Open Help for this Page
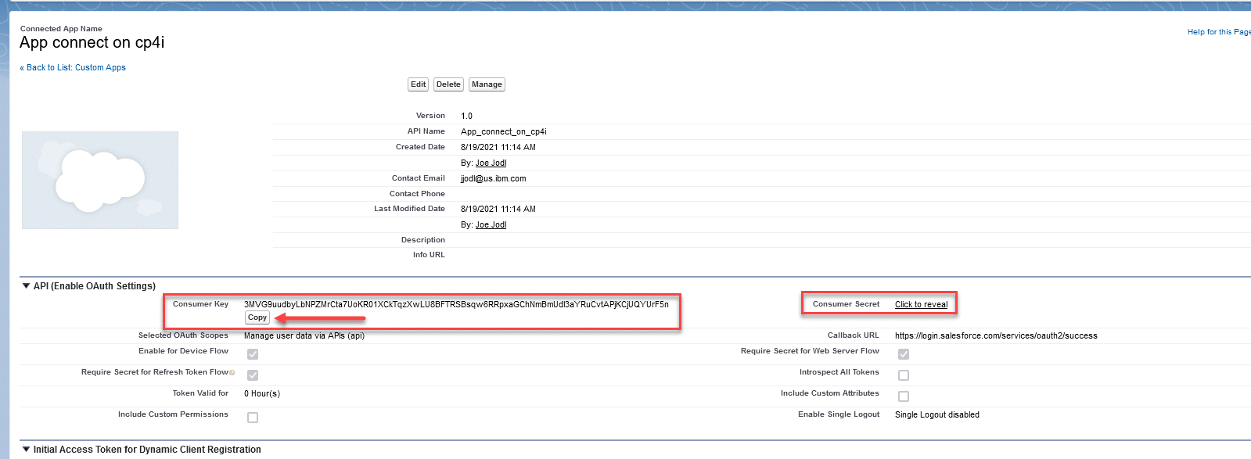 [x=1218, y=32]
